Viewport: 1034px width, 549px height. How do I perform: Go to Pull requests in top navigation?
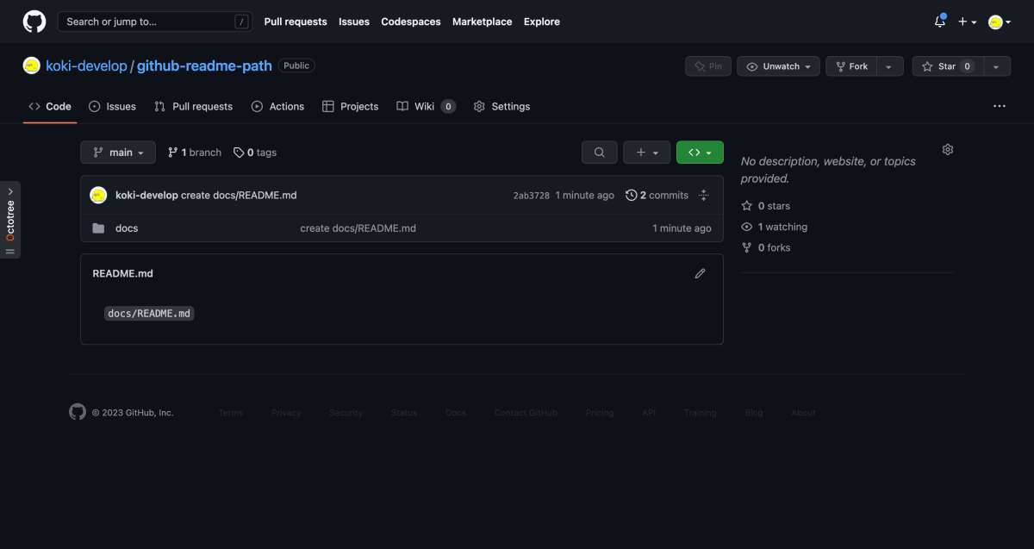[x=296, y=22]
